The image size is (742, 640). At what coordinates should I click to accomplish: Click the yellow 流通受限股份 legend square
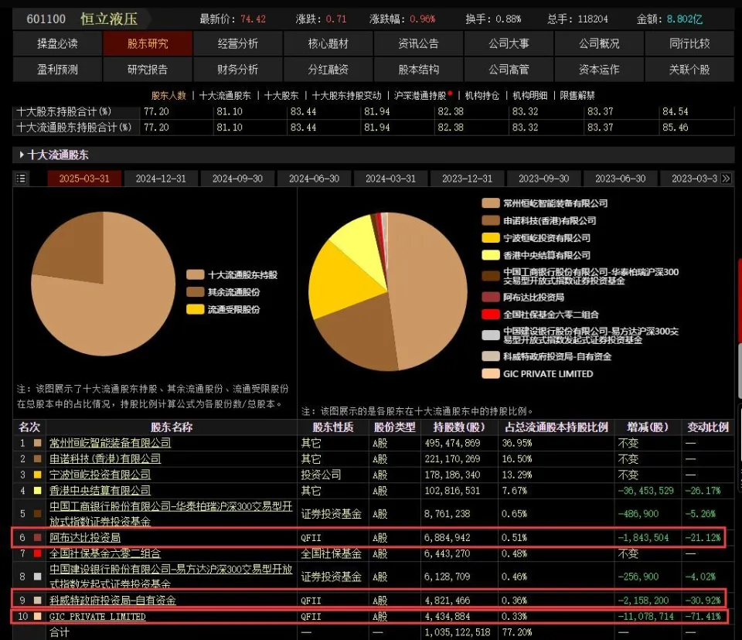pos(195,310)
